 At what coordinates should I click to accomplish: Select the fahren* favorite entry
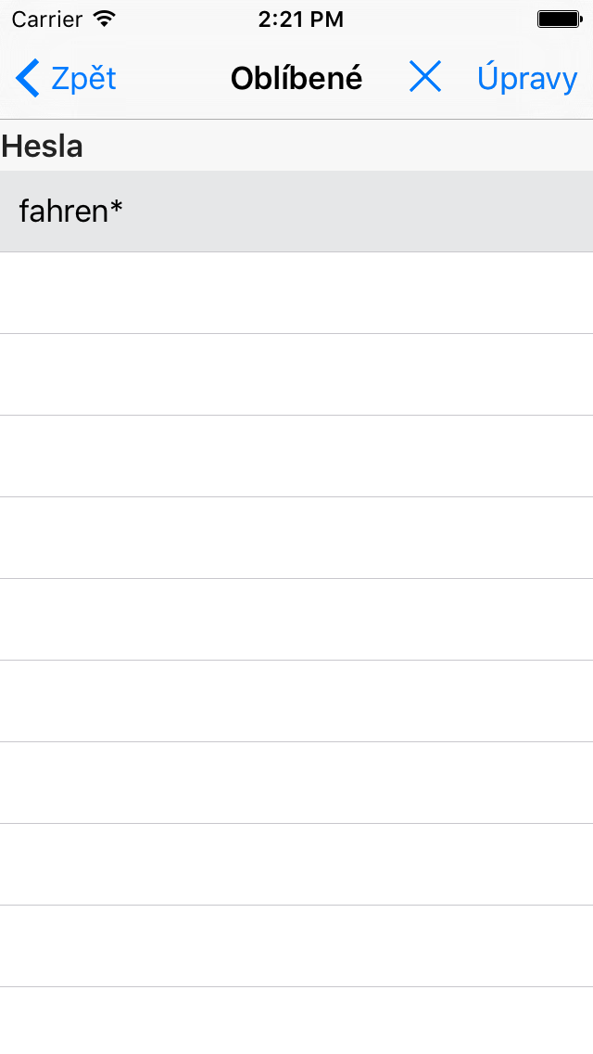296,212
